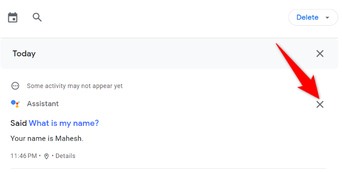The image size is (342, 172).
Task: Remove all Today activity with its X
Action: click(320, 54)
